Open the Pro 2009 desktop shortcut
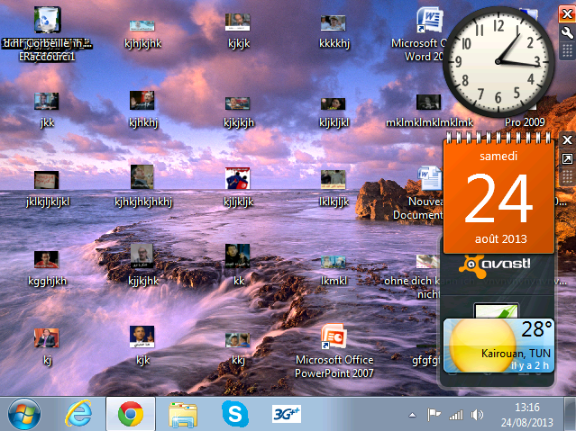The image size is (576, 431). pyautogui.click(x=525, y=121)
